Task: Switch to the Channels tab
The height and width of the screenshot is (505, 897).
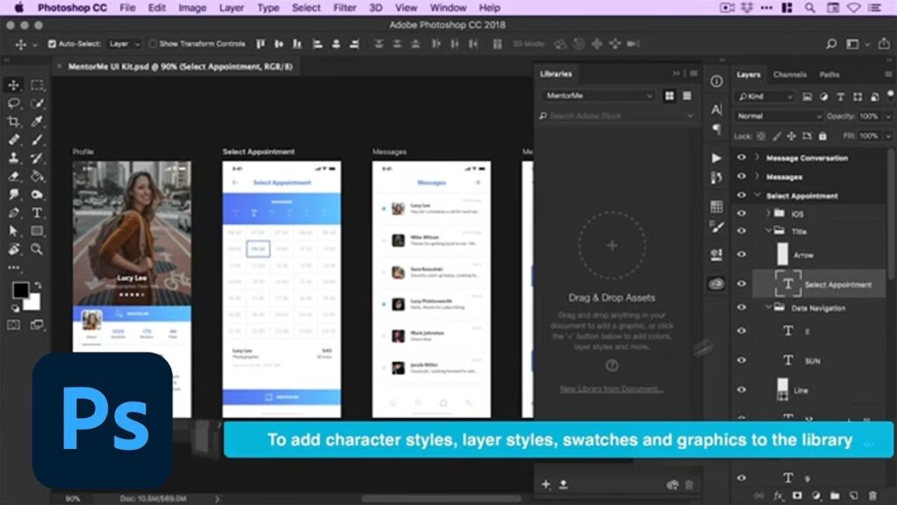Action: coord(789,75)
